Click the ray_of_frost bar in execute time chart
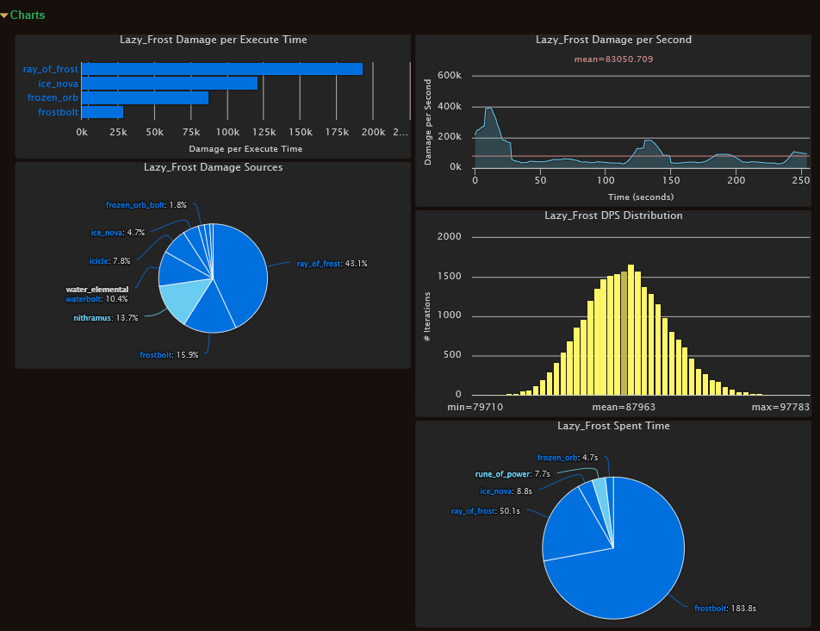820x631 pixels. [x=222, y=69]
